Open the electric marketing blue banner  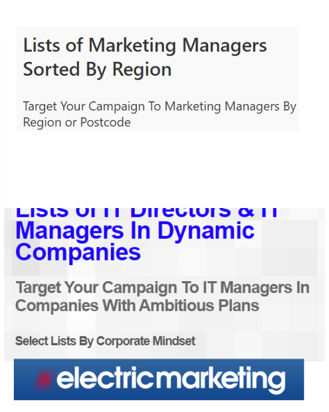coord(159,380)
